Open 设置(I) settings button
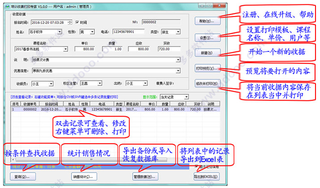The image size is (320, 188). [x=207, y=38]
